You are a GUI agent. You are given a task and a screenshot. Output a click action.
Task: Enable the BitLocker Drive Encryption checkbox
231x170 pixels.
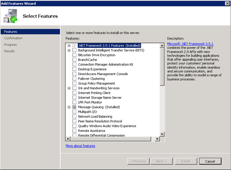tap(74, 55)
